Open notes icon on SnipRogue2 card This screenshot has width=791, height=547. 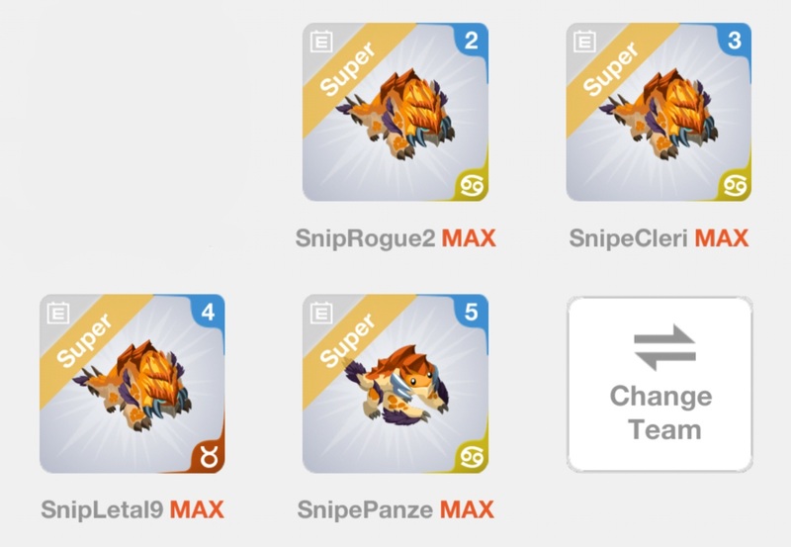321,42
